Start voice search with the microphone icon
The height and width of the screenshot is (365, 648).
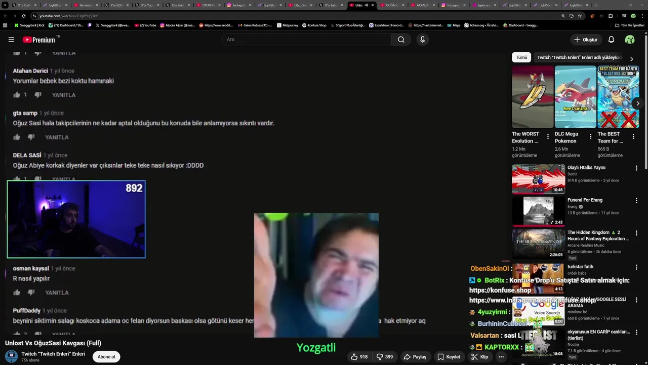coord(423,40)
